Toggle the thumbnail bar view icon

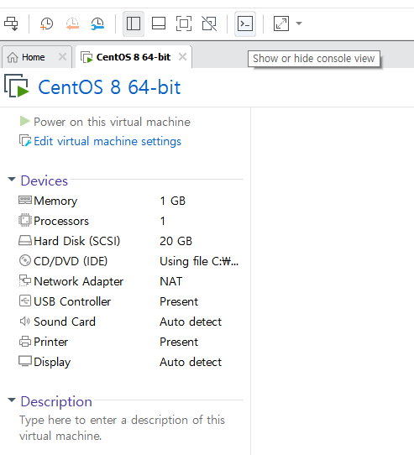[x=159, y=24]
